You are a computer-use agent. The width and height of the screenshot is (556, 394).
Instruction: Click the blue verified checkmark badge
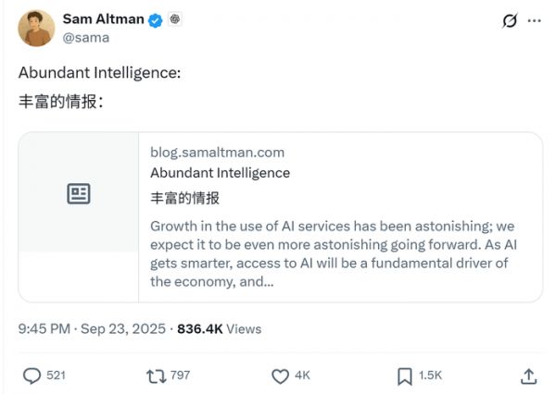(x=158, y=19)
